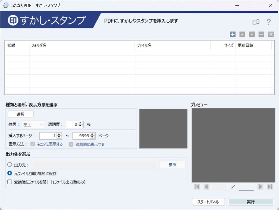This screenshot has height=210, width=279.
Task: Open the manual book icon
Action: tap(256, 22)
